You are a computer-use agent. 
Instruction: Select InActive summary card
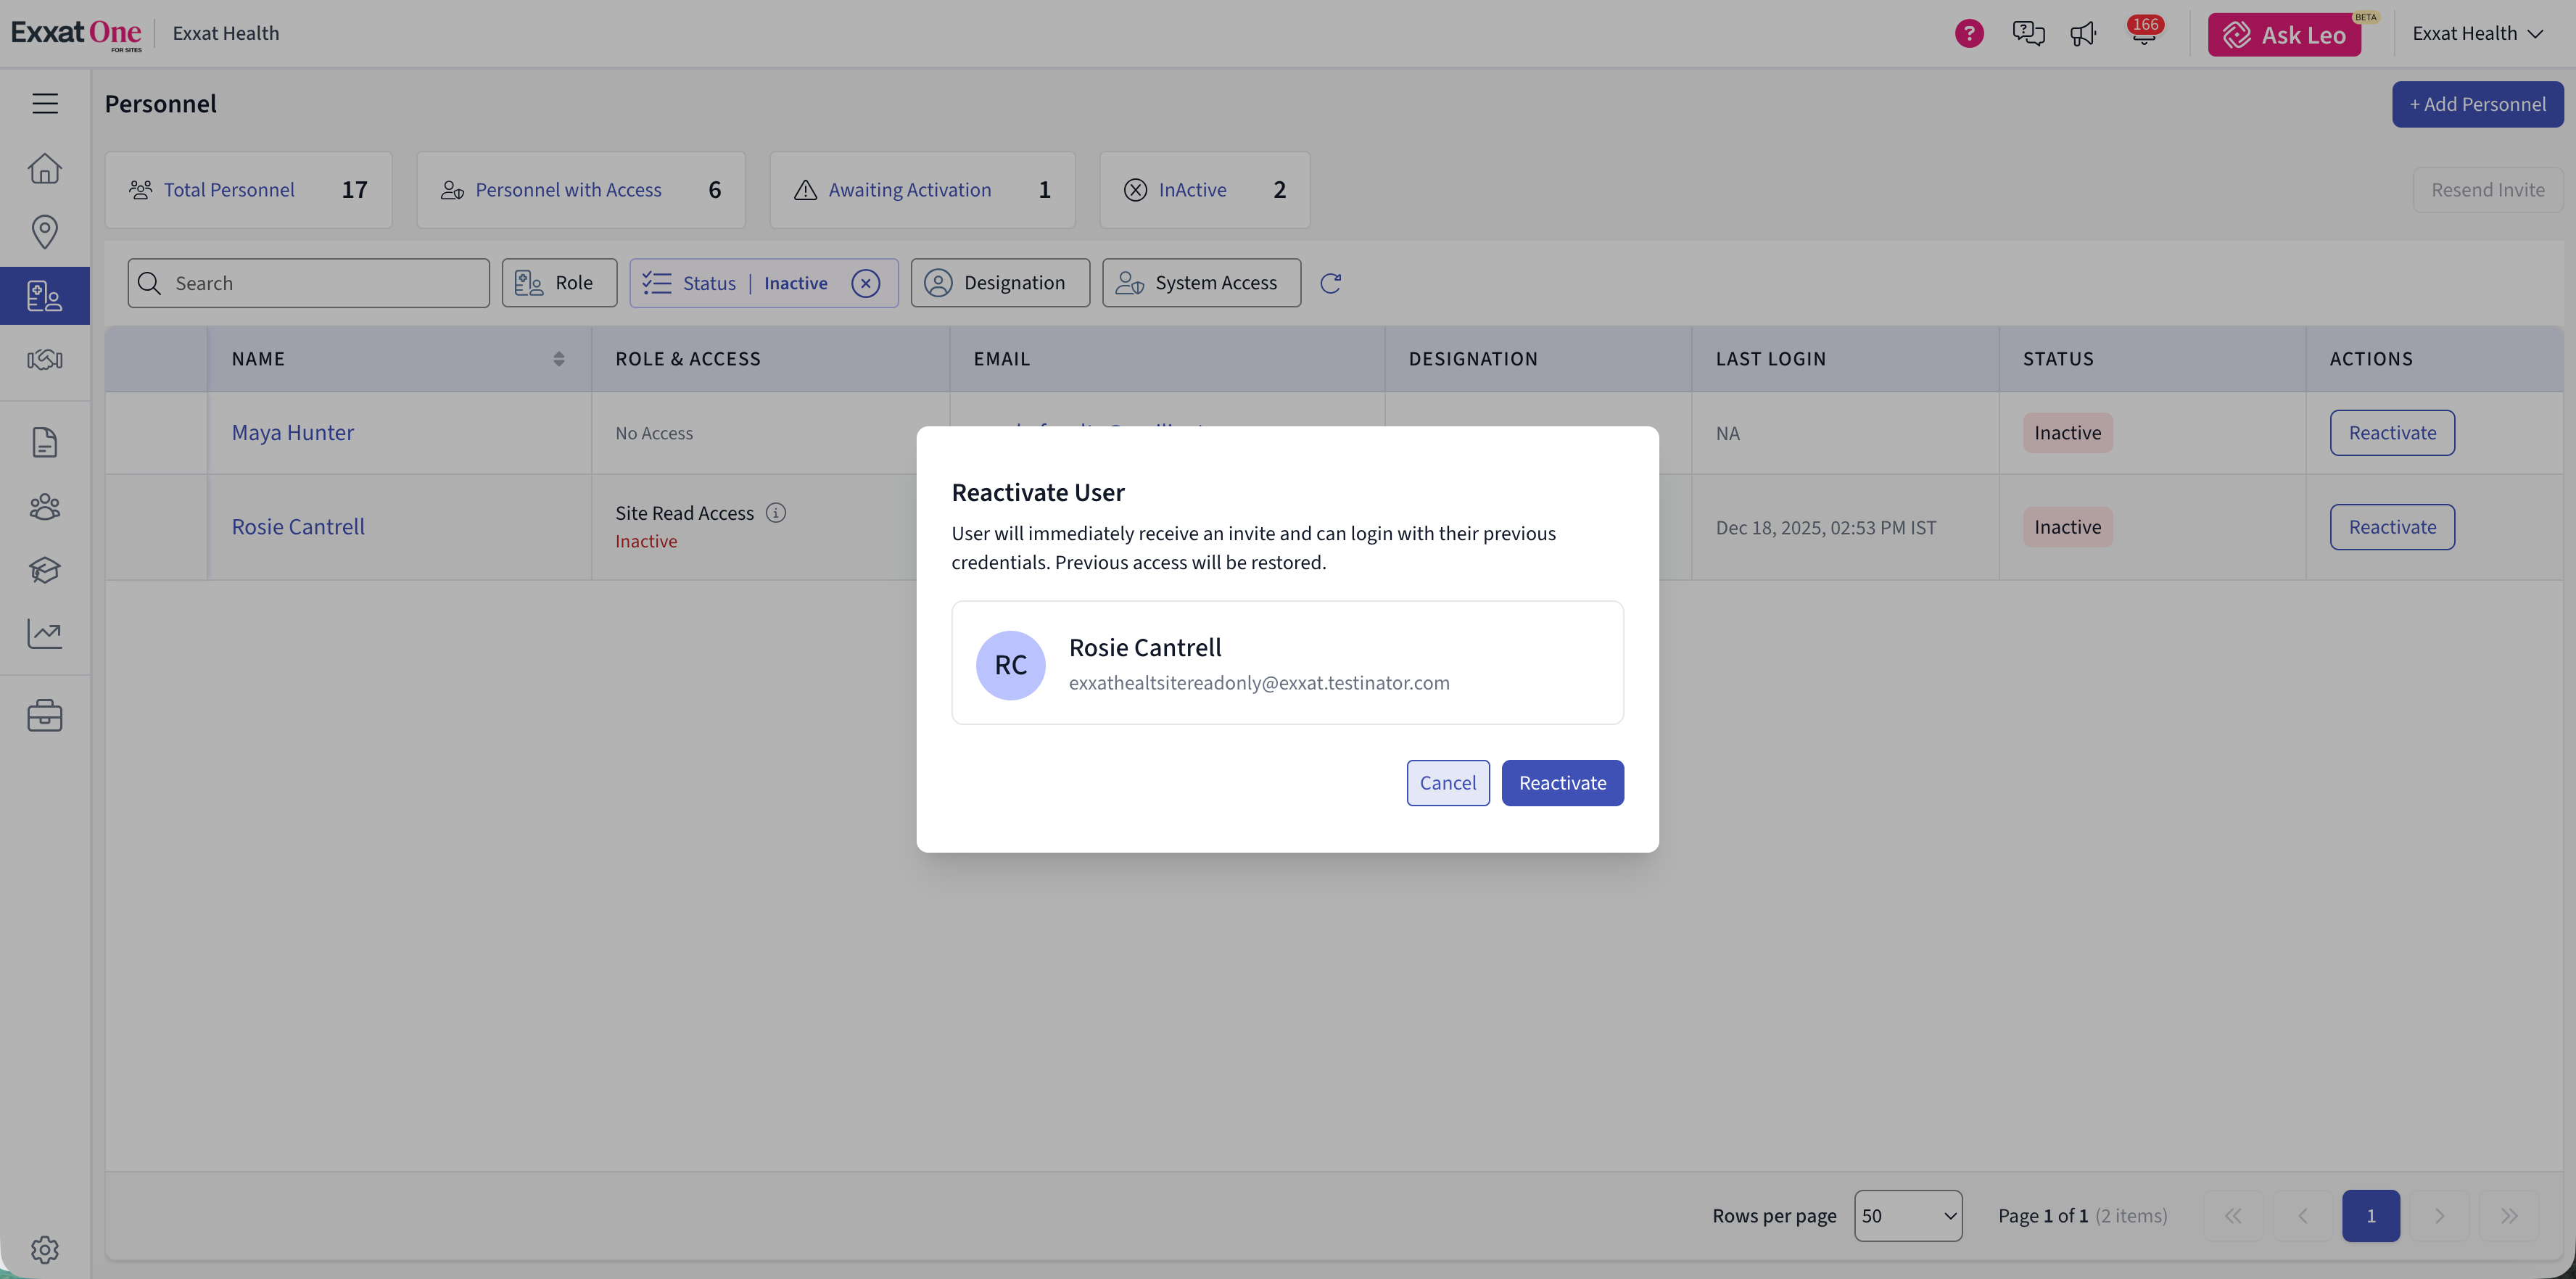[1205, 190]
